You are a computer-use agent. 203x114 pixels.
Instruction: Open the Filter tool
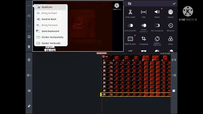171,41
